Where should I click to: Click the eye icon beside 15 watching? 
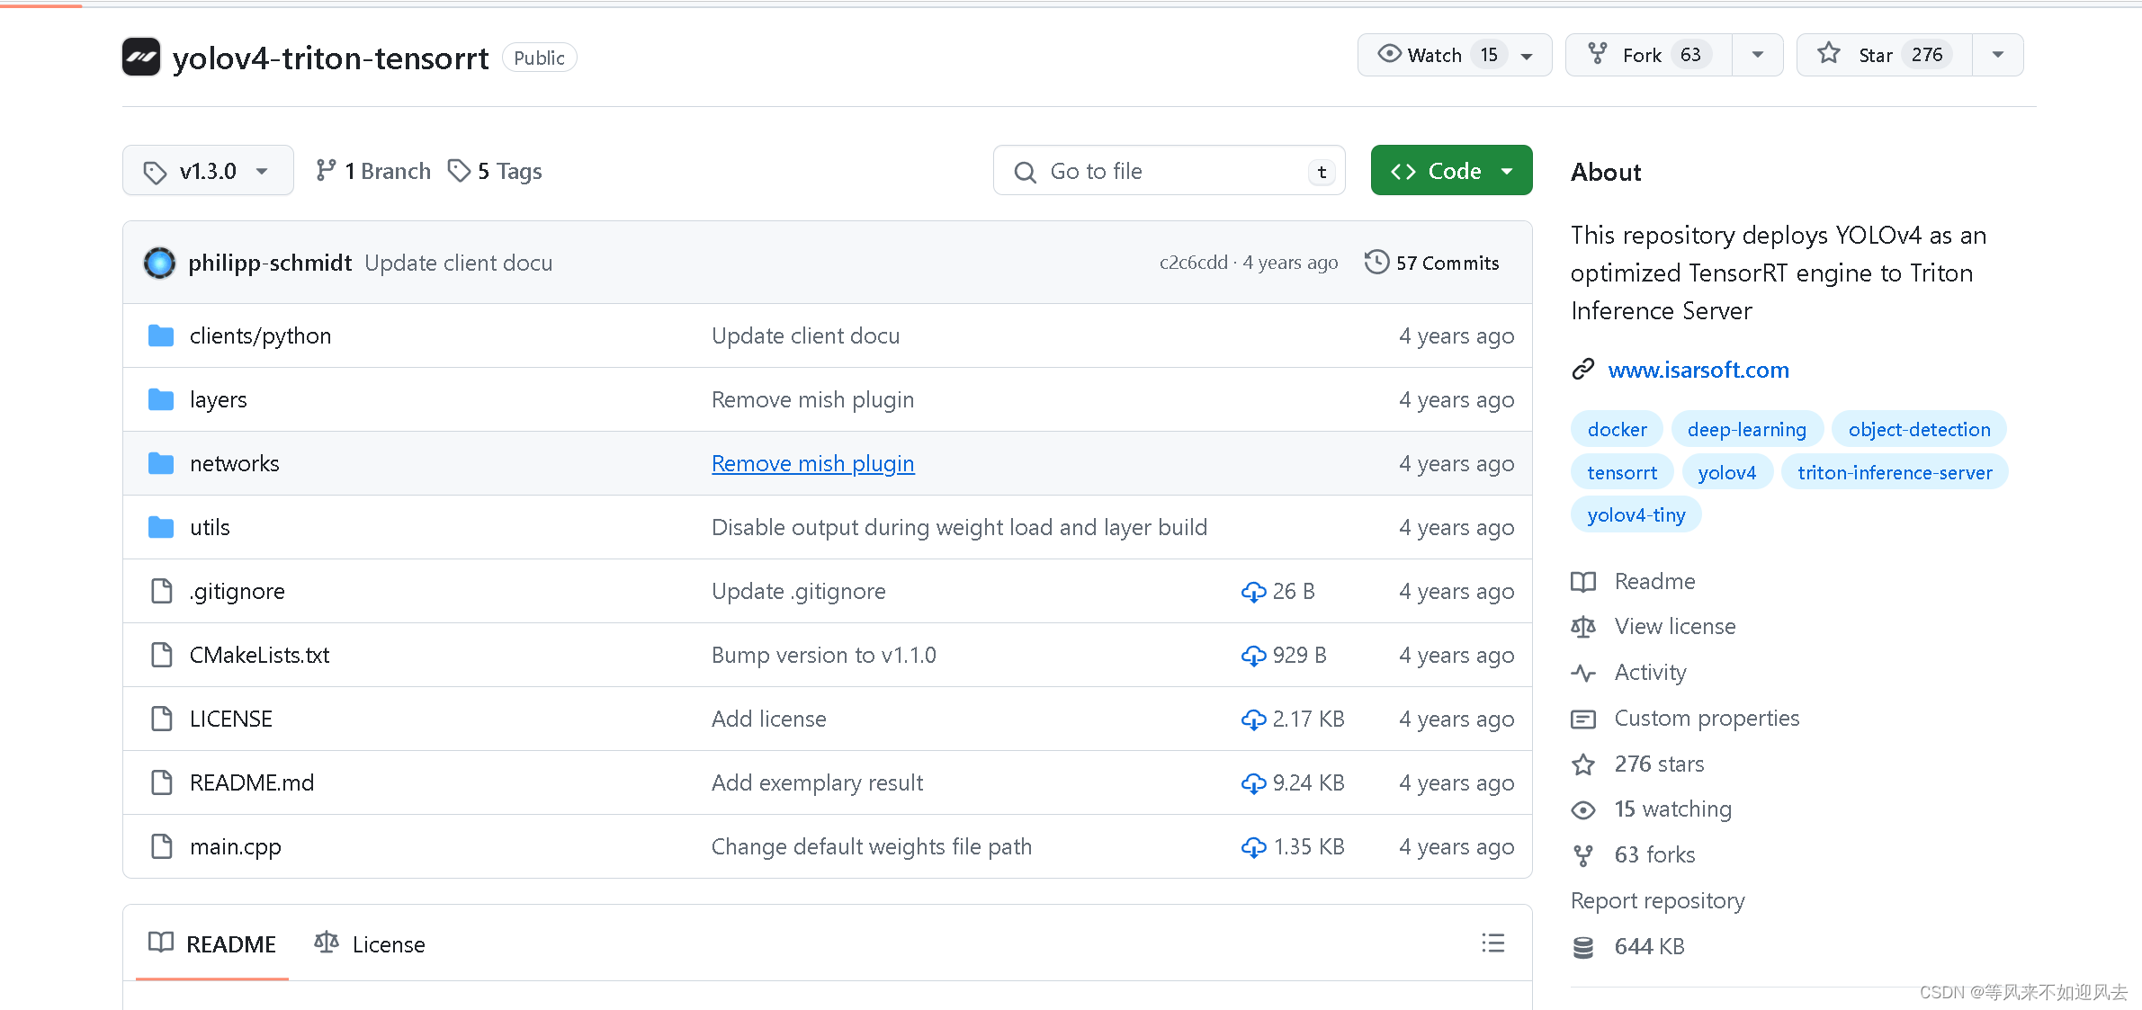(1583, 809)
